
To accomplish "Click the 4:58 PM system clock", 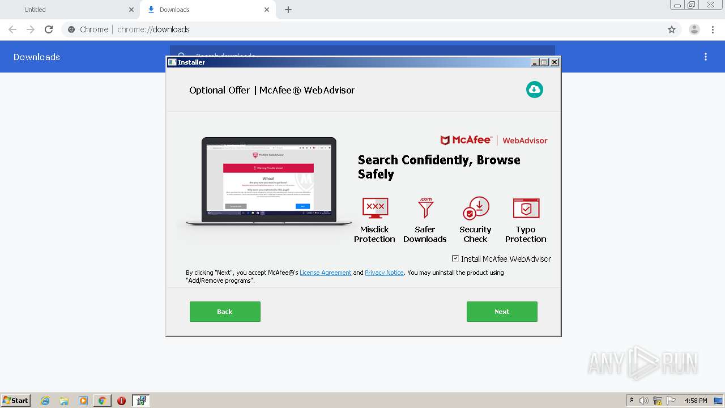I will [696, 401].
